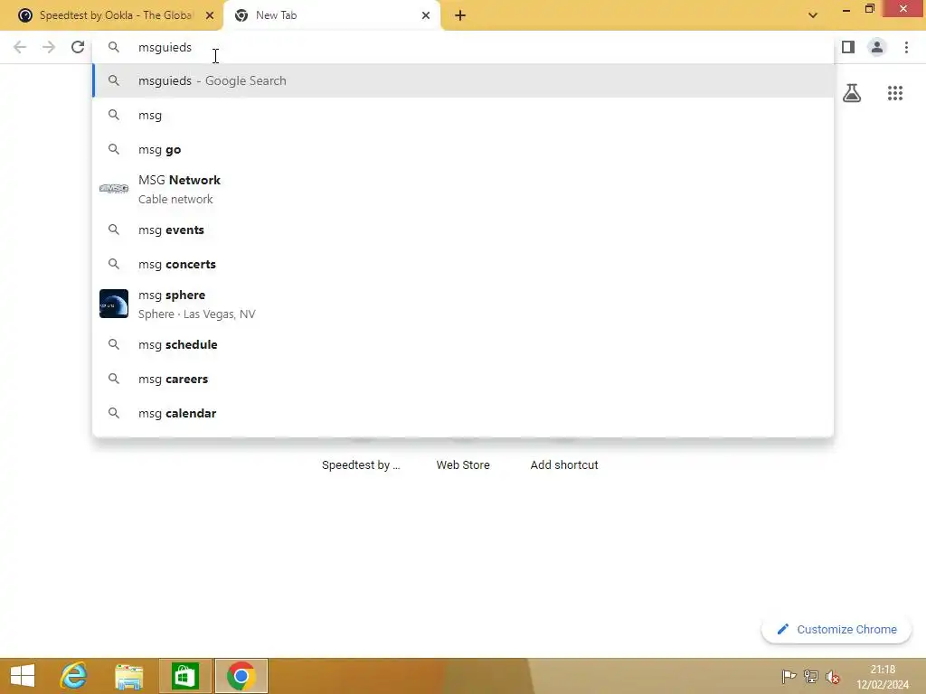
Task: Open Chrome's three-dot menu
Action: (906, 47)
